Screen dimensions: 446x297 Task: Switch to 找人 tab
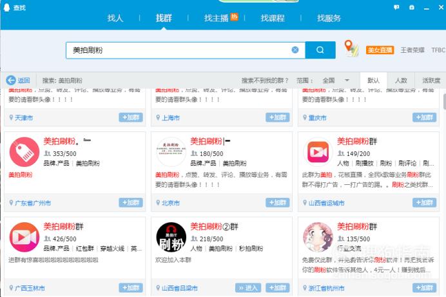115,18
